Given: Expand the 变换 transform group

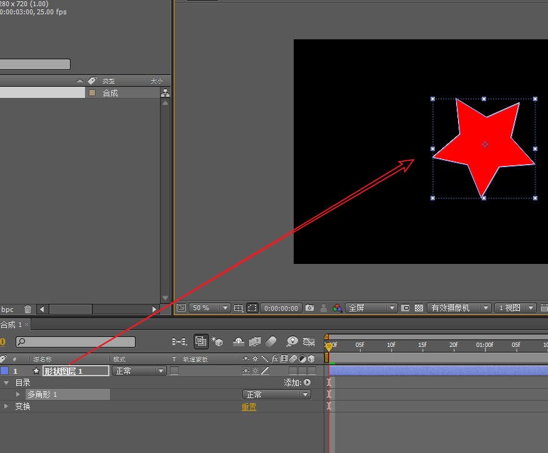Looking at the screenshot, I should point(6,406).
